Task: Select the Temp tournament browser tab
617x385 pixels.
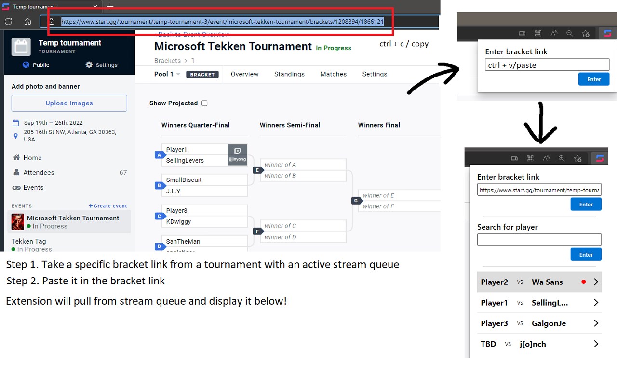Action: click(51, 7)
